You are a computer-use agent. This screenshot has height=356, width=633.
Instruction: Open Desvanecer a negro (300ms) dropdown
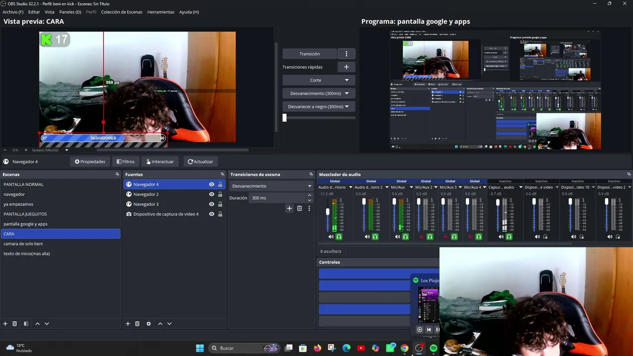click(318, 107)
